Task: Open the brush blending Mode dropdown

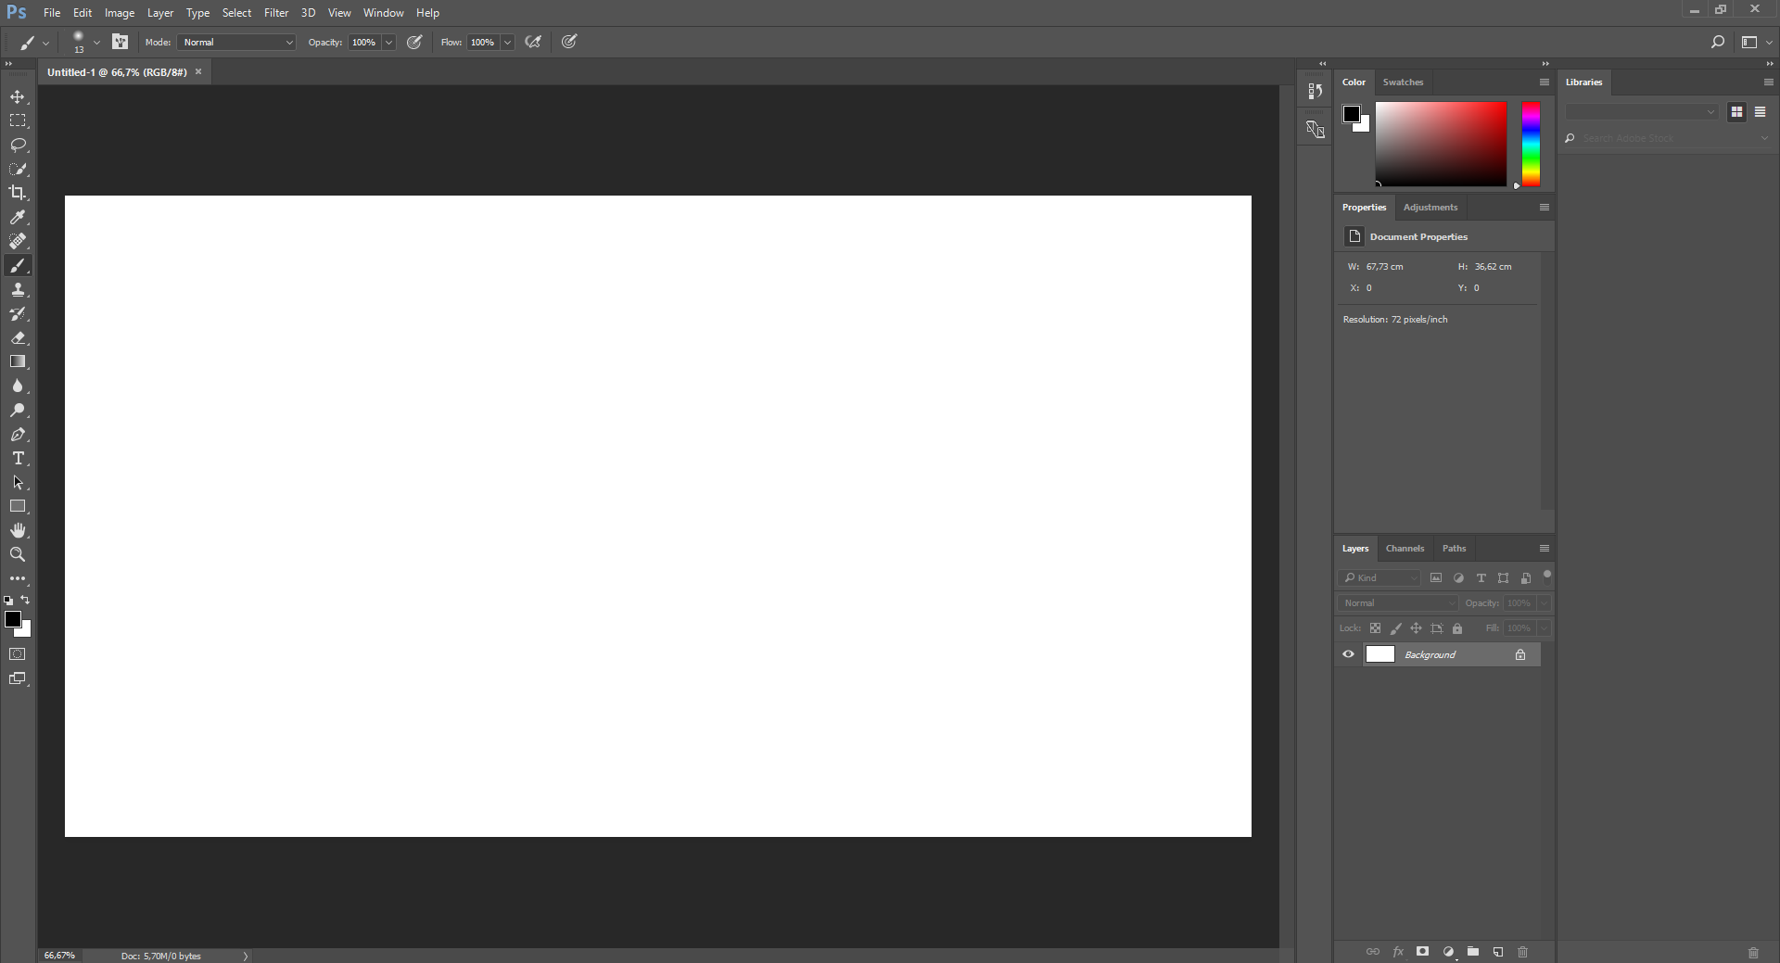Action: [x=235, y=43]
